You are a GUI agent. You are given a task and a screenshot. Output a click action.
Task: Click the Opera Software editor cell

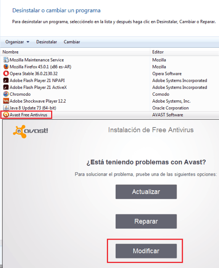pos(167,74)
